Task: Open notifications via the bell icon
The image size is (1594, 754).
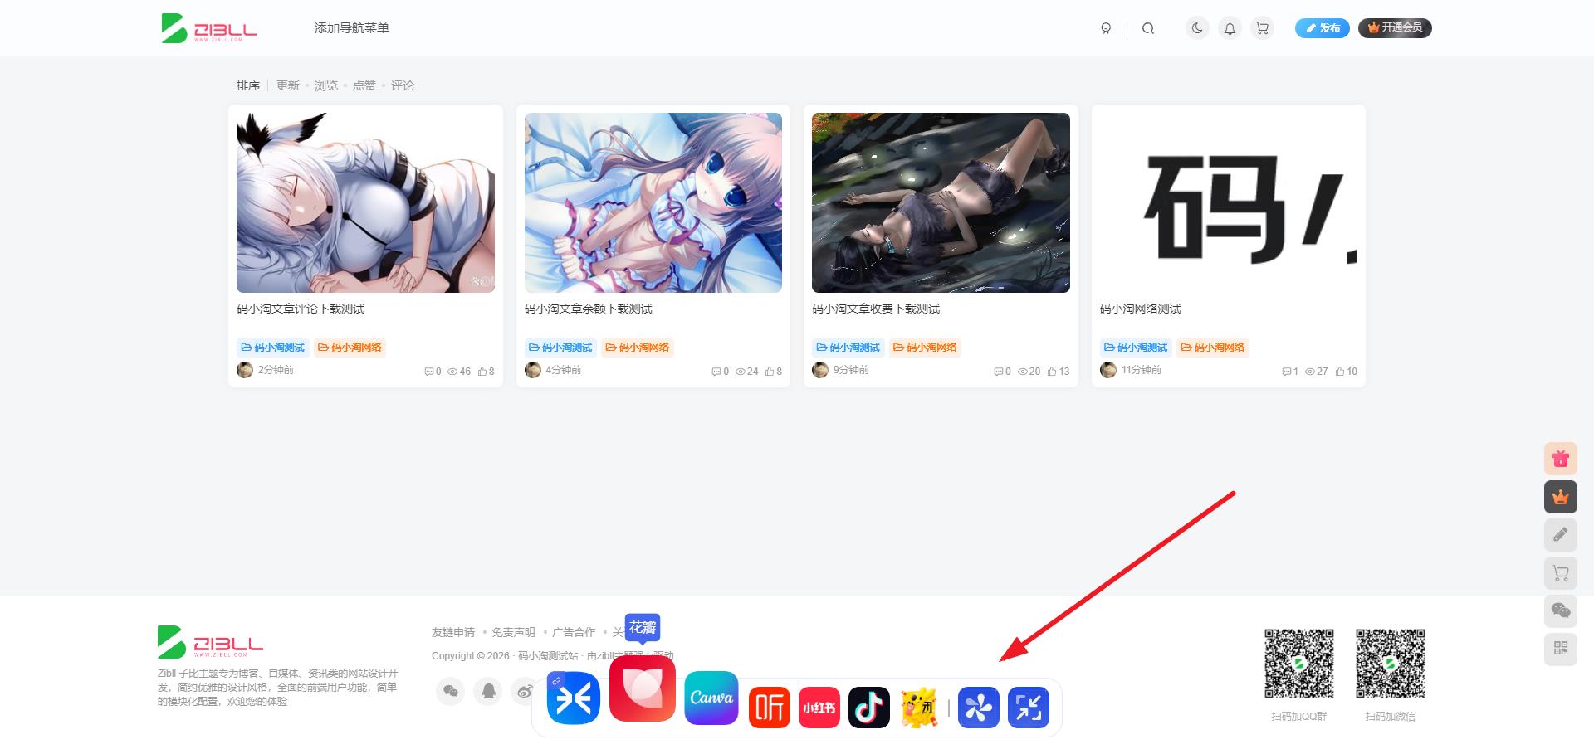Action: pyautogui.click(x=1230, y=27)
